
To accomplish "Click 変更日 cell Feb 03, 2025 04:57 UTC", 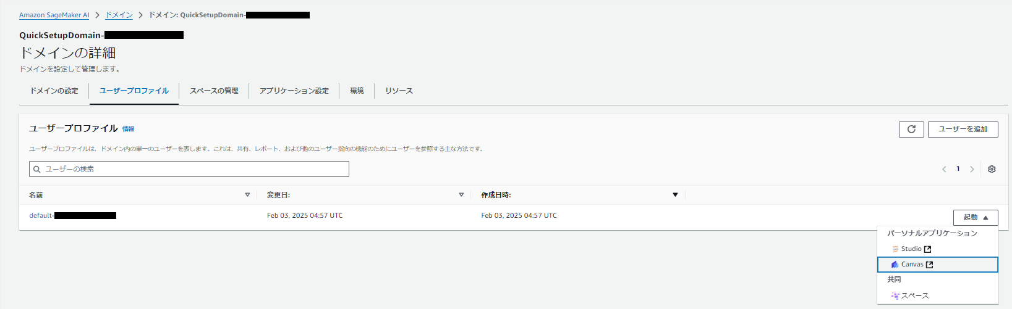I will point(305,216).
